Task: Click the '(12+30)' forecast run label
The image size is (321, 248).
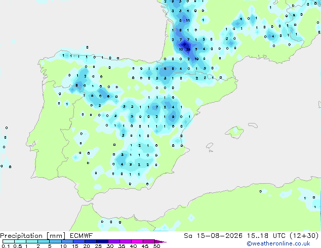Action: 304,236
